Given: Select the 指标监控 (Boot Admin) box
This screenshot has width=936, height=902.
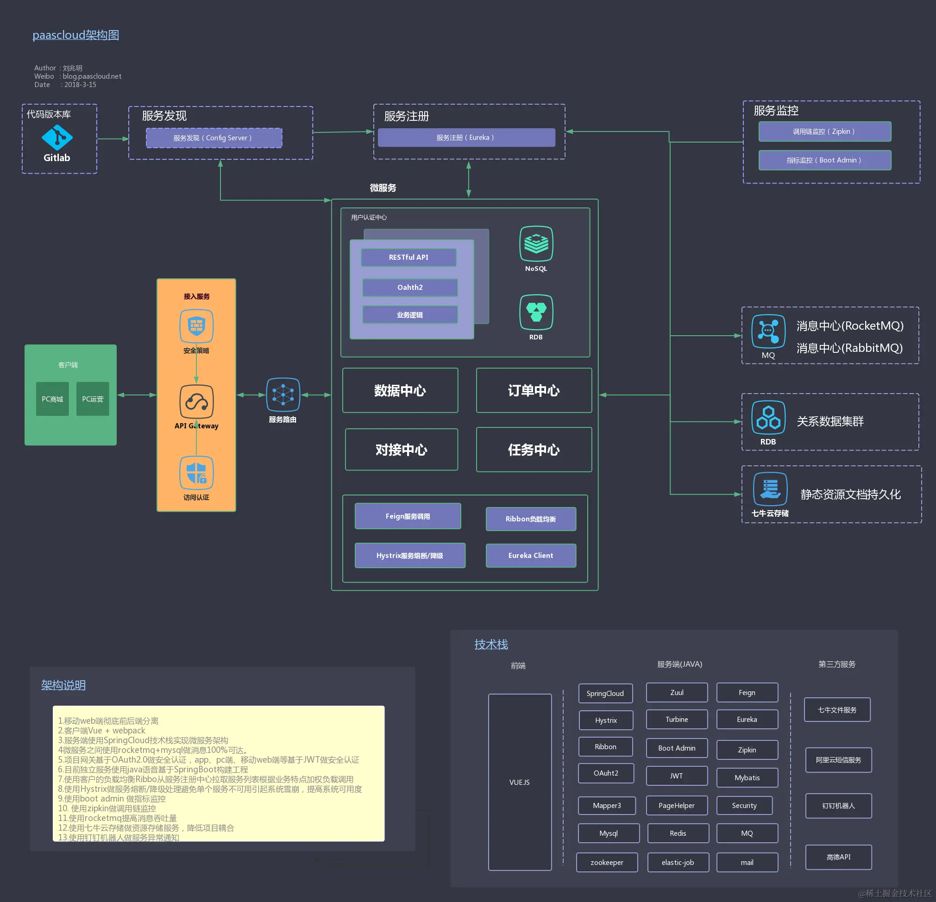Looking at the screenshot, I should click(824, 160).
